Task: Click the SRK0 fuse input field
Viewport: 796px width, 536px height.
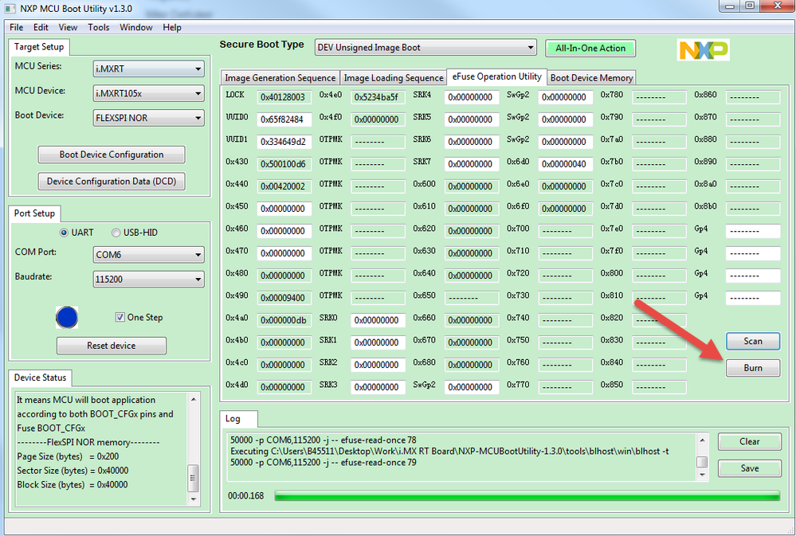Action: [x=378, y=320]
